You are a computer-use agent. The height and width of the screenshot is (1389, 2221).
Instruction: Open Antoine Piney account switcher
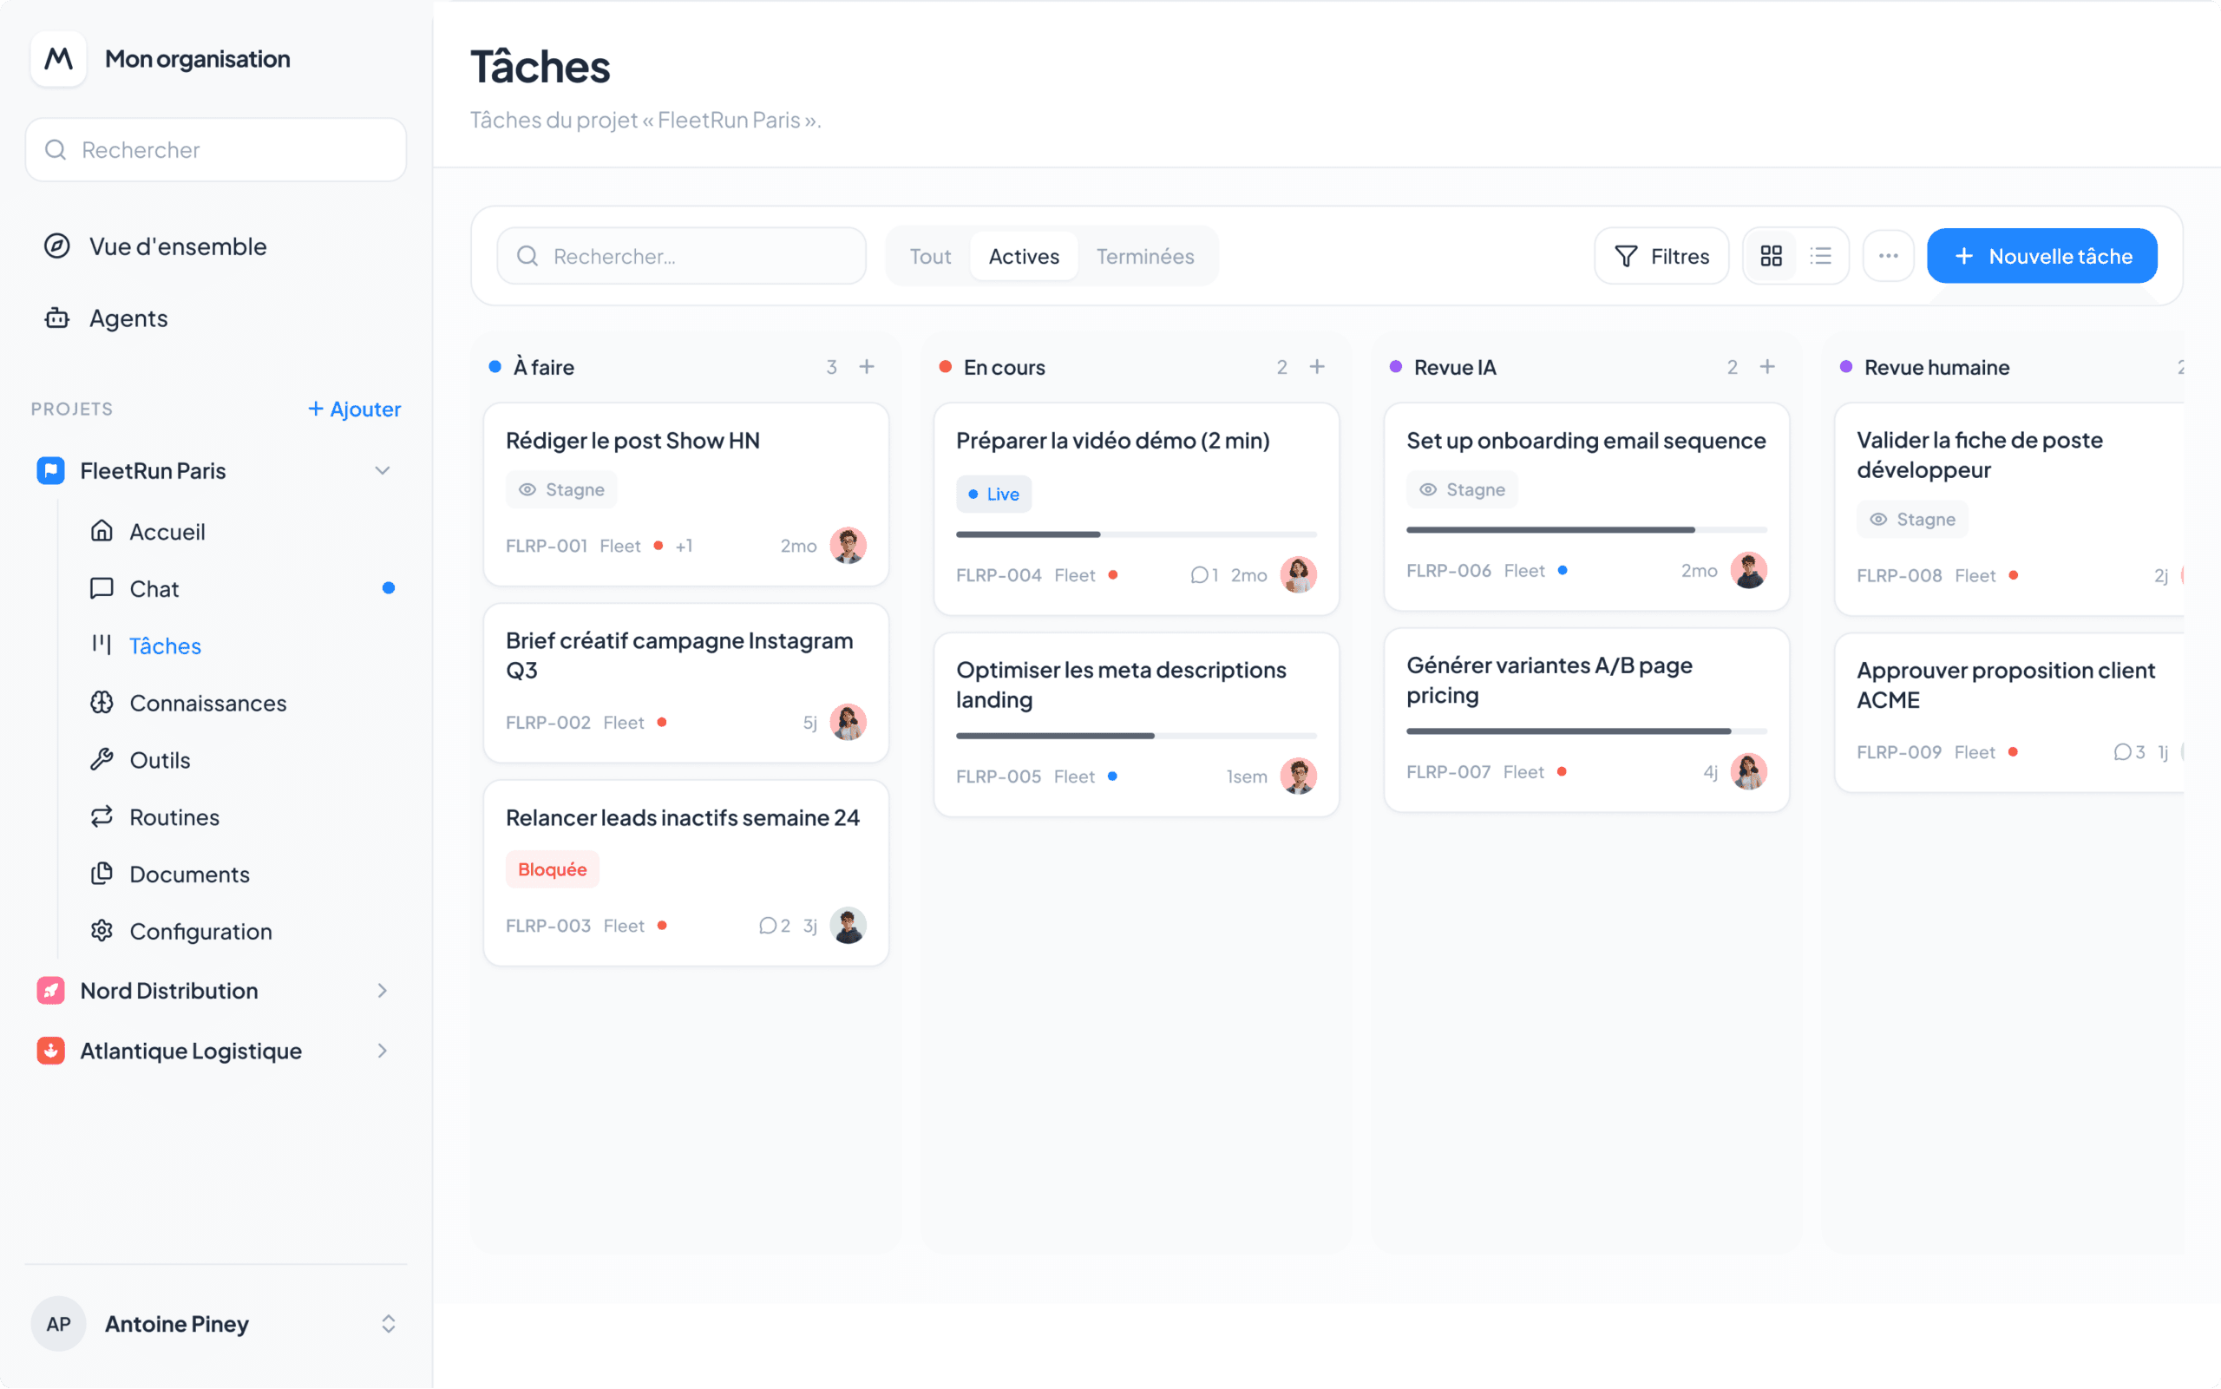coord(388,1324)
